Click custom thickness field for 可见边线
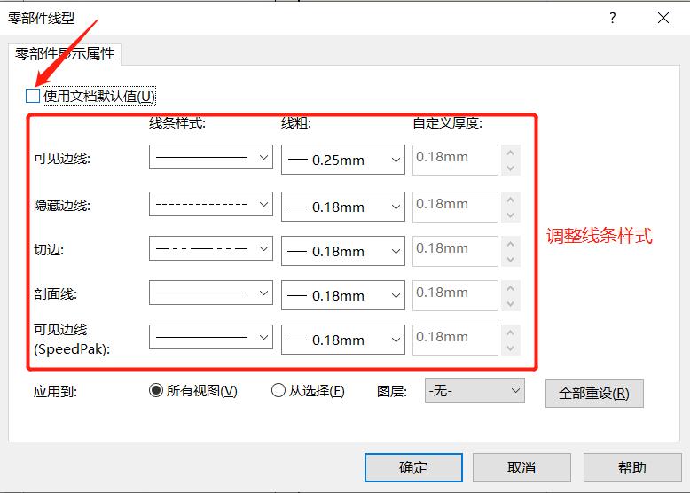This screenshot has width=690, height=493. coord(455,160)
